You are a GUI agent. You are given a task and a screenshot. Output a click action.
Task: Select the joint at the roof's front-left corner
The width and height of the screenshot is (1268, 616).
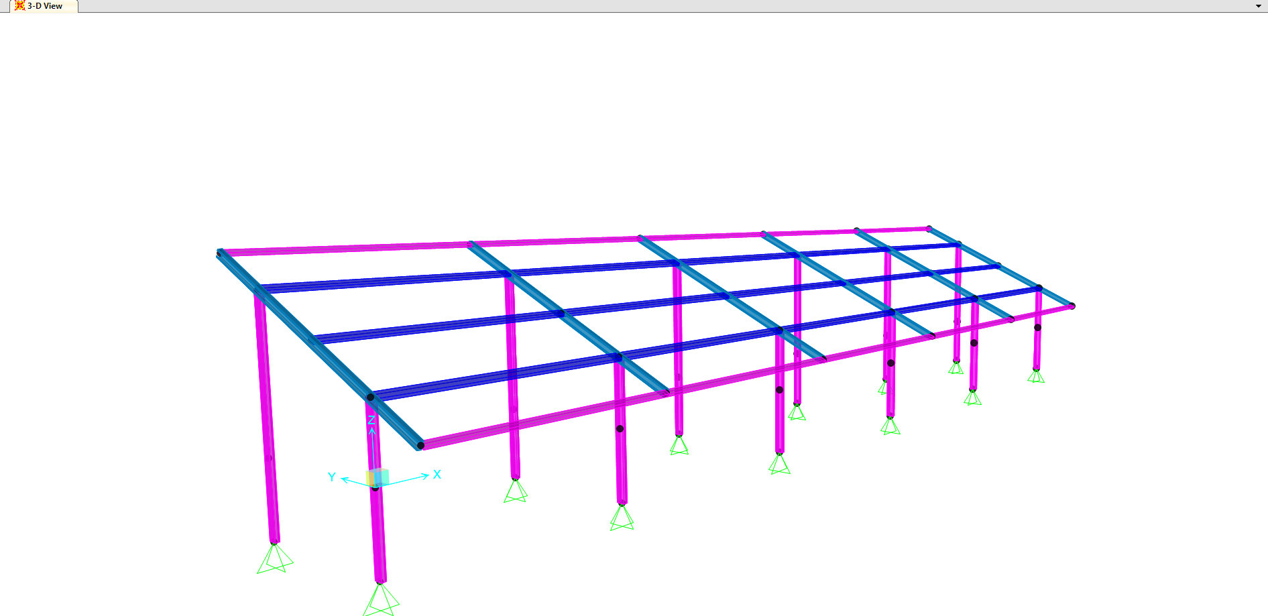point(420,446)
